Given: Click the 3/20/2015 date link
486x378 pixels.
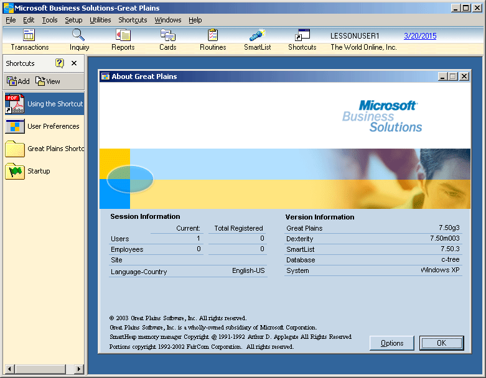Looking at the screenshot, I should pos(420,36).
